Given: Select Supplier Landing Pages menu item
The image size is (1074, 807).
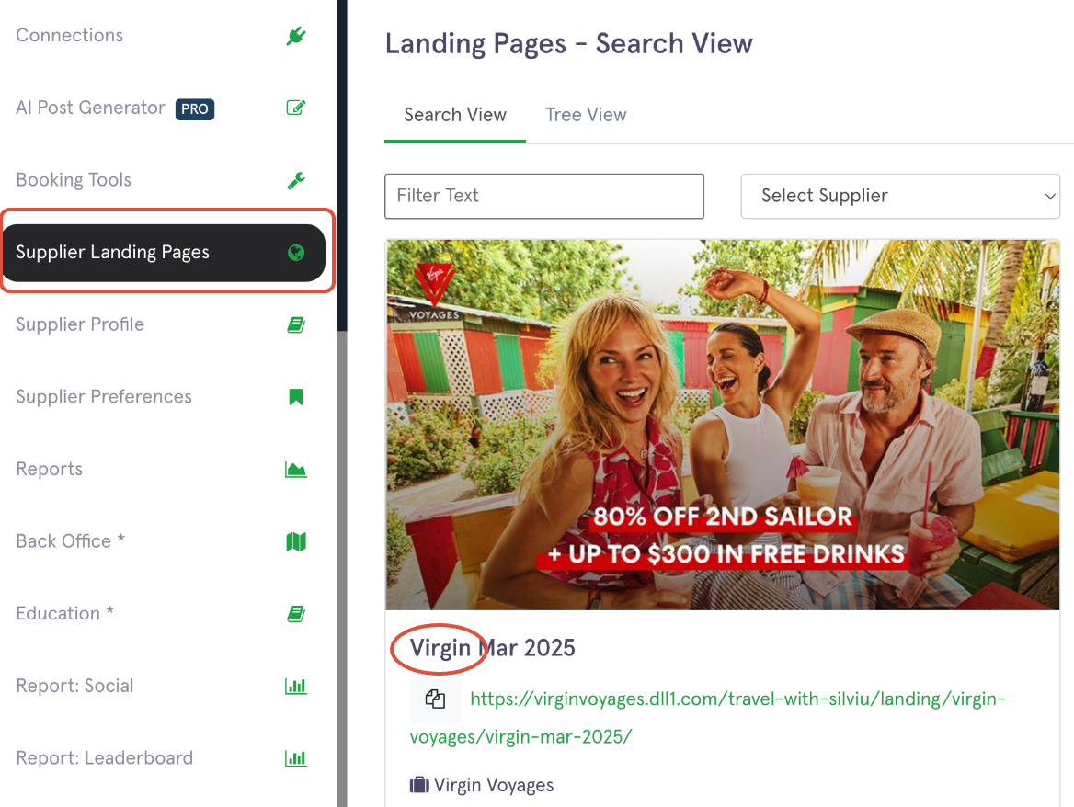Looking at the screenshot, I should (x=163, y=253).
